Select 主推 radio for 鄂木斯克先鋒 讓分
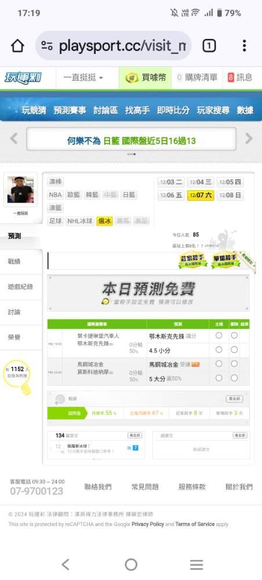 pyautogui.click(x=219, y=335)
